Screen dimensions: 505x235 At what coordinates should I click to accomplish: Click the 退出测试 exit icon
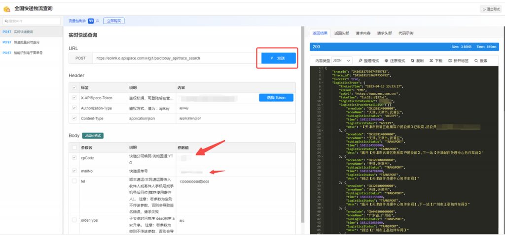(484, 9)
